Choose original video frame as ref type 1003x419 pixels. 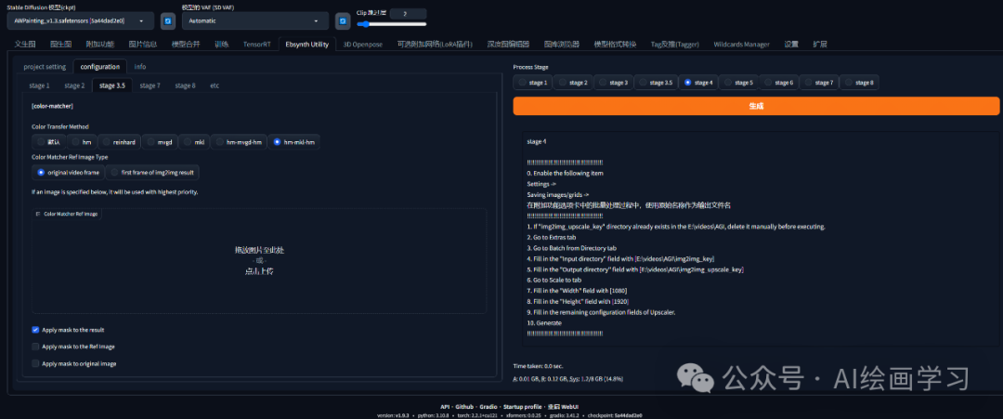coord(69,173)
